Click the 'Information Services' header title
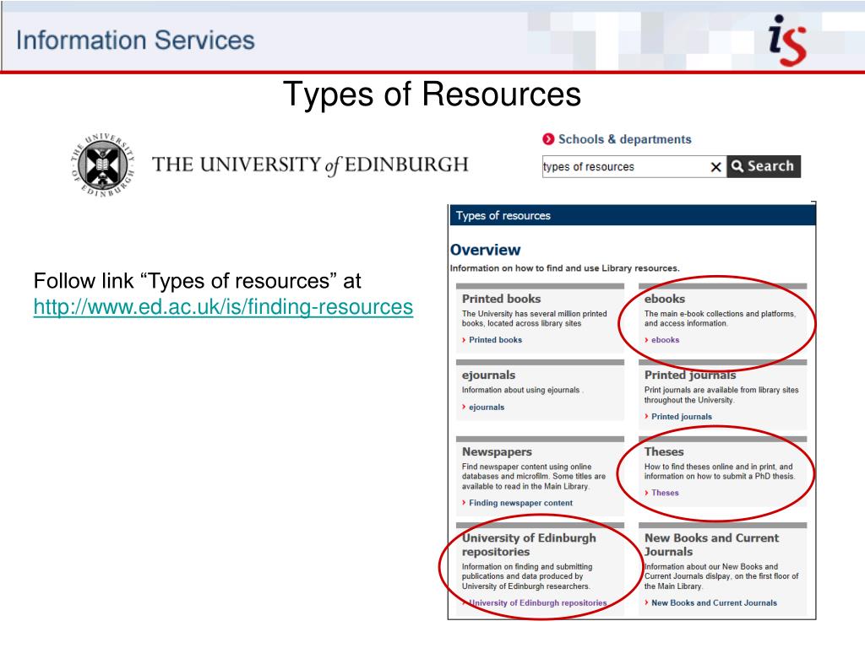 pos(135,40)
